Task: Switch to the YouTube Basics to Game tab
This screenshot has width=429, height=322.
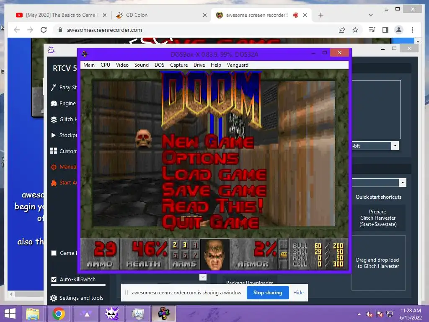Action: tap(61, 15)
